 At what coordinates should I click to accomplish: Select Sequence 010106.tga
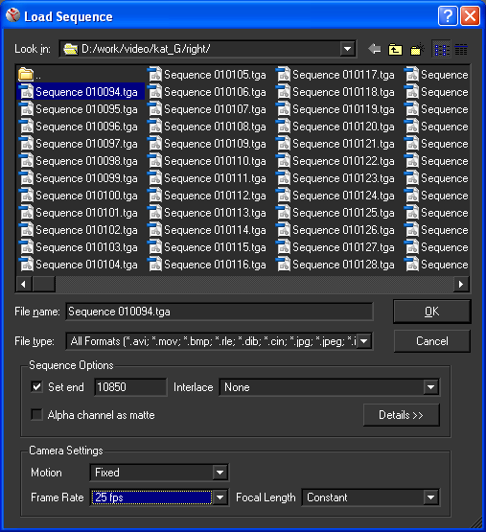coord(207,92)
